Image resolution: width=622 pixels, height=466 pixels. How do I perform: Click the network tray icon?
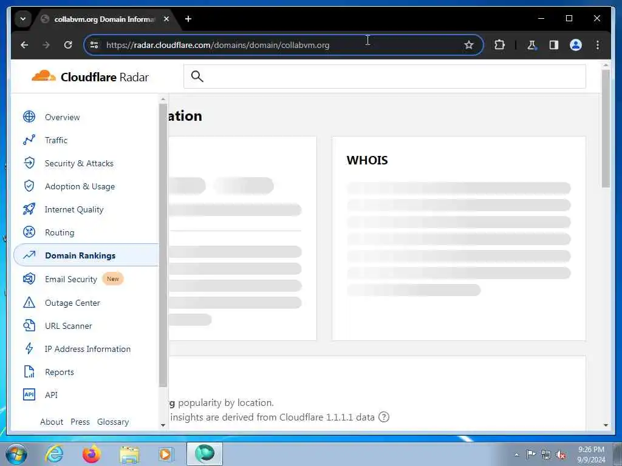pos(546,454)
